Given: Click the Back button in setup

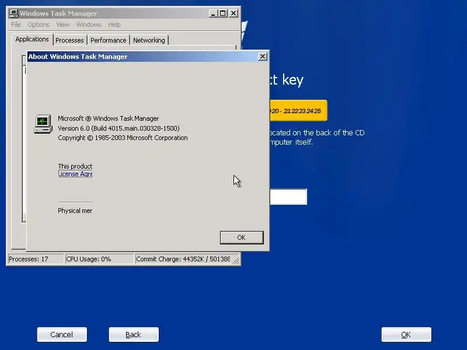Looking at the screenshot, I should 134,334.
